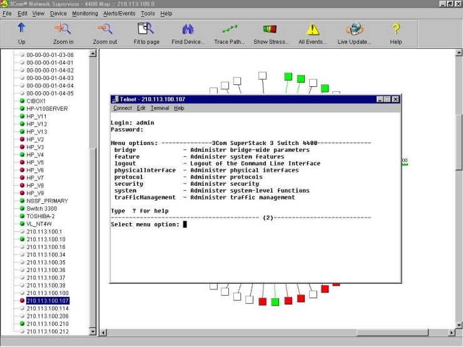Viewport: 463px width, 347px height.
Task: Open All Events warning icon
Action: click(x=312, y=29)
